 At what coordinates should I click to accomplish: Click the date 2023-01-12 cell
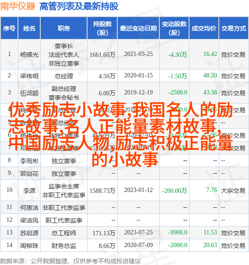point(138,190)
